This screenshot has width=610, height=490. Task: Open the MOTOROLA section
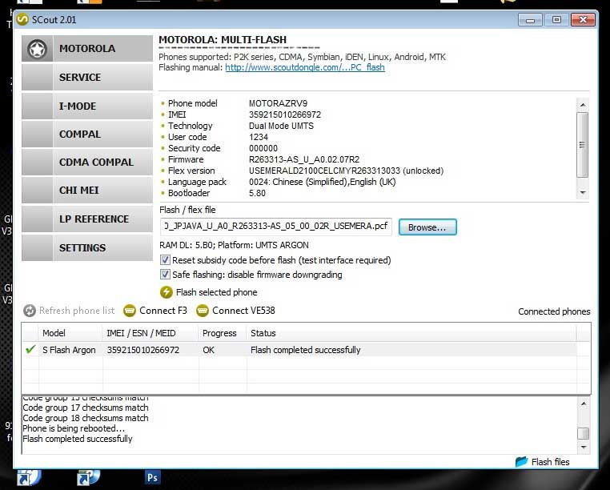click(87, 49)
